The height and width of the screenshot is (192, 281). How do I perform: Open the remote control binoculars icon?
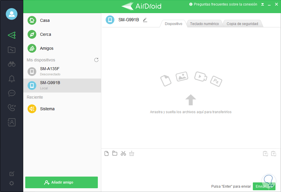12,64
